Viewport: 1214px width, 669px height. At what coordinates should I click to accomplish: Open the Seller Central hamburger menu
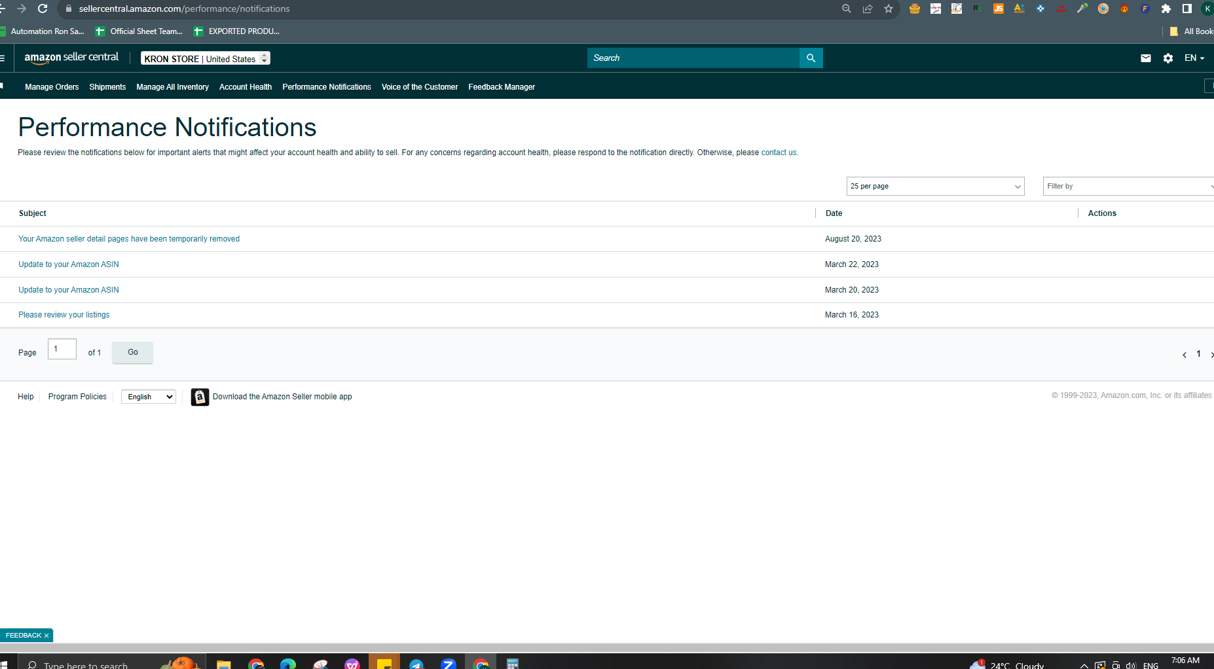pos(3,58)
